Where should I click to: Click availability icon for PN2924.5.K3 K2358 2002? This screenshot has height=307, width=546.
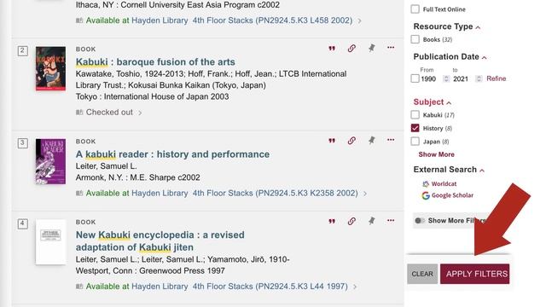point(79,194)
